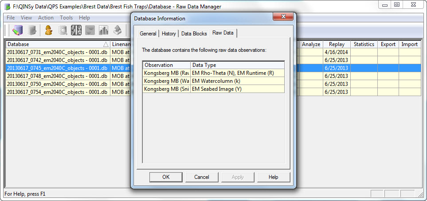Click the 6/25/2013 replay date in 0742 row
This screenshot has height=201, width=427.
point(337,60)
